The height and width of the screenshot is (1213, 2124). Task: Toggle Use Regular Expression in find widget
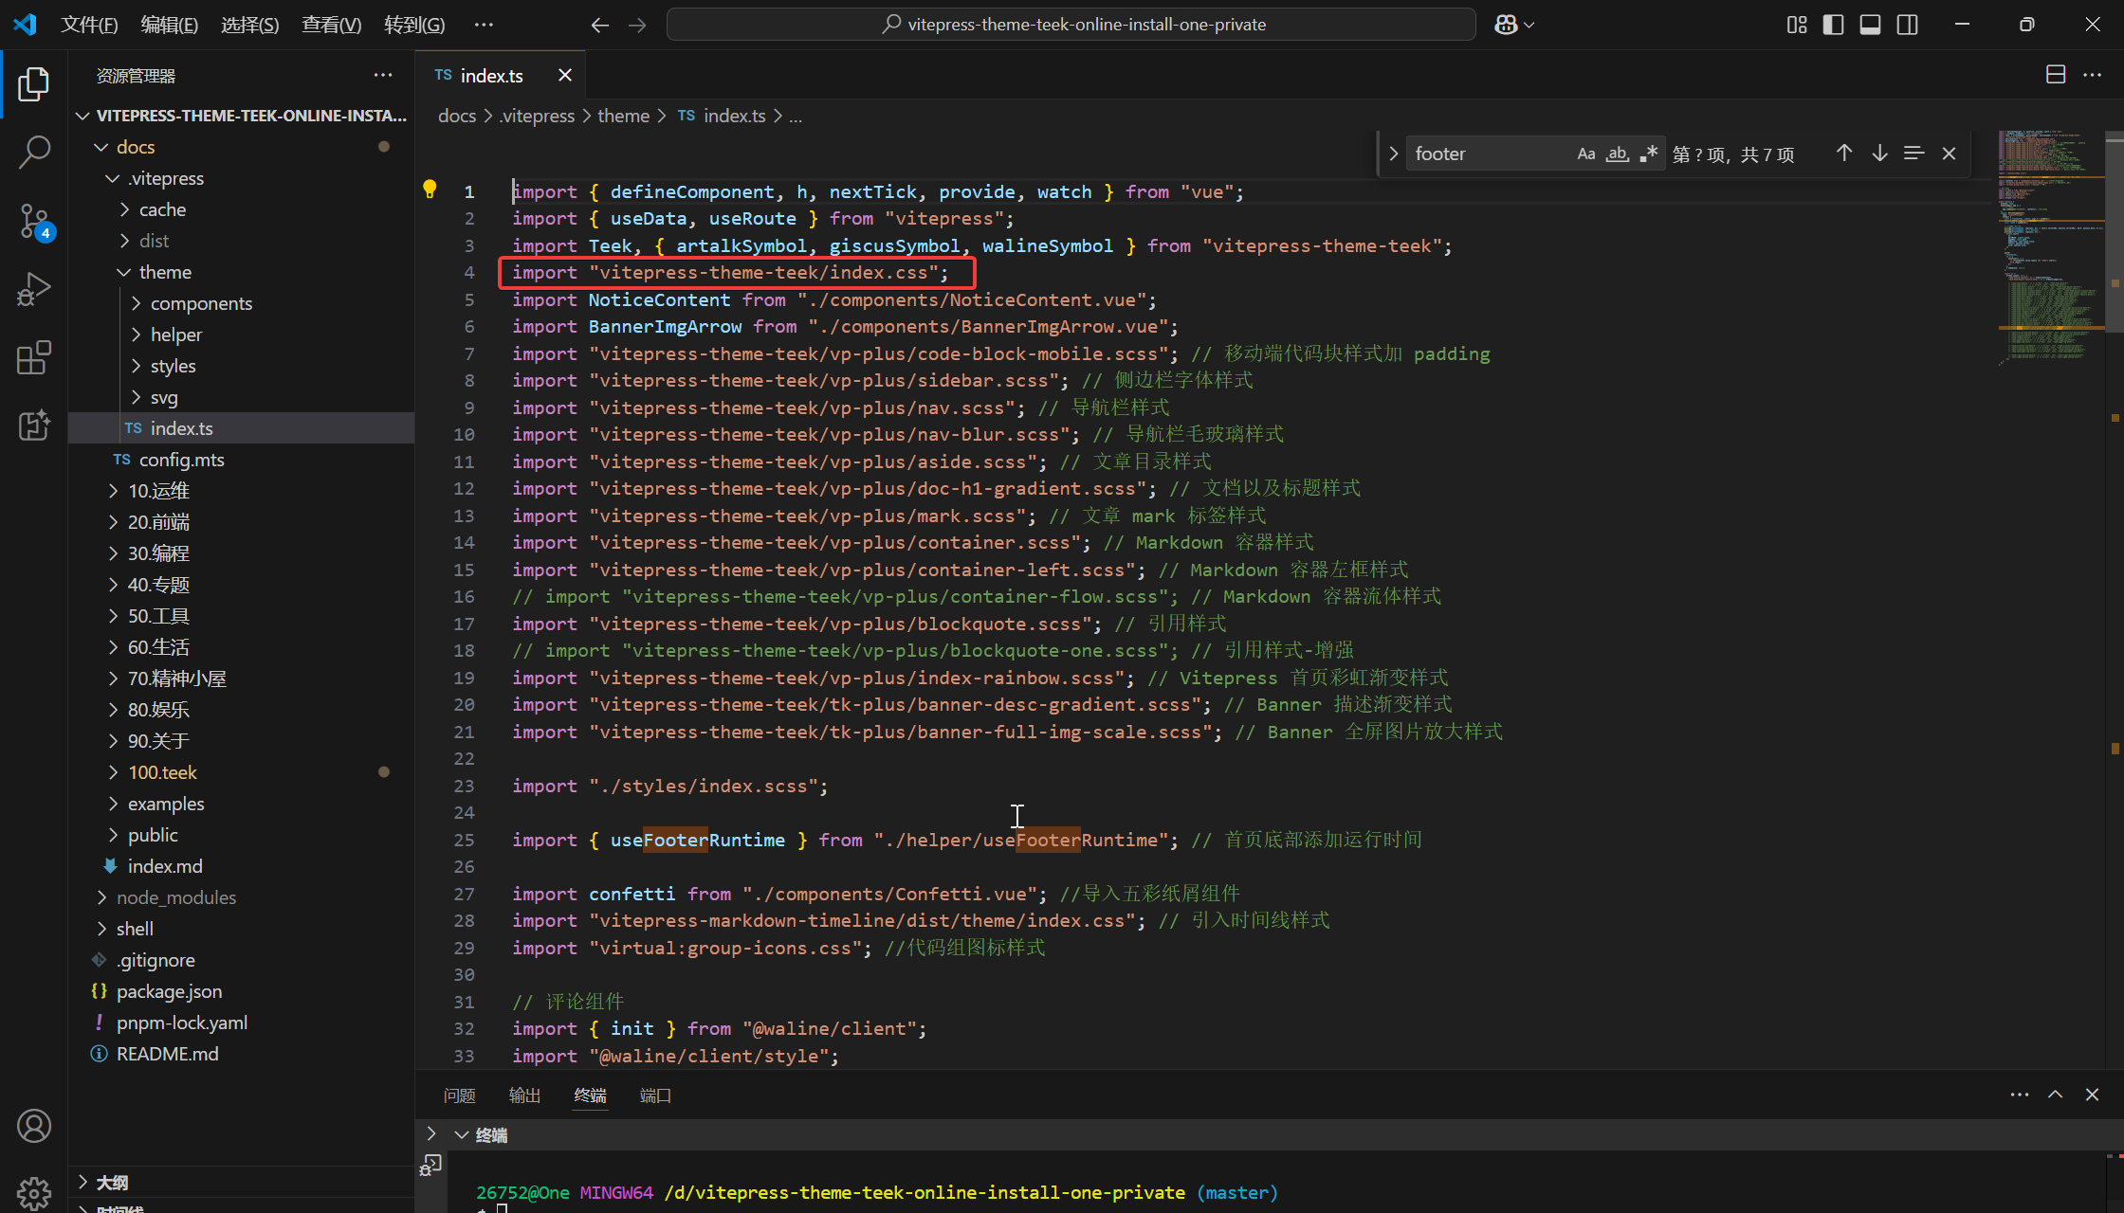pos(1649,154)
